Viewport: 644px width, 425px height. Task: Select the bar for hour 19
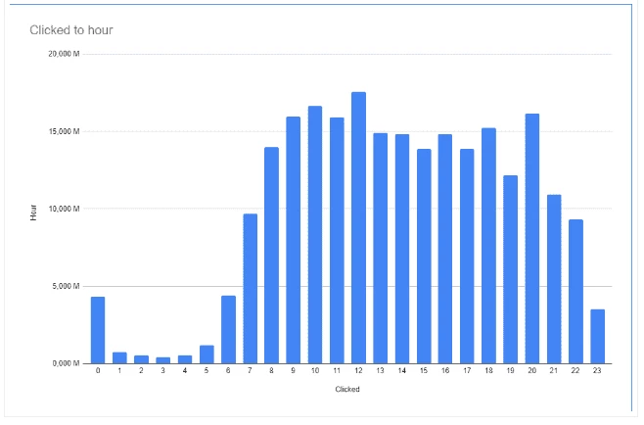[511, 269]
